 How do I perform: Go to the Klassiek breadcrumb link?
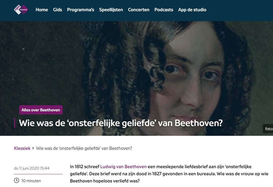[x=22, y=148]
